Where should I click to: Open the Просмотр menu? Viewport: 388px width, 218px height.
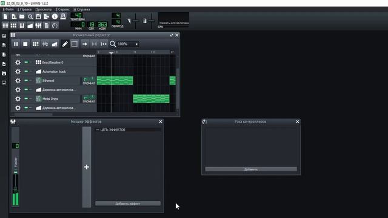44,10
